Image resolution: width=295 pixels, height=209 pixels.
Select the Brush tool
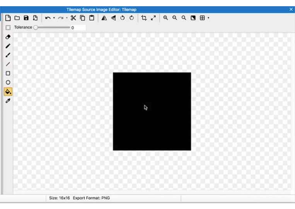[x=8, y=55]
